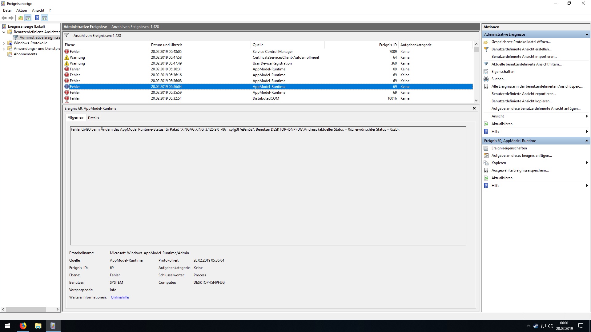Image resolution: width=591 pixels, height=332 pixels.
Task: Click the Kopieren icon in the actions pane
Action: tap(486, 163)
